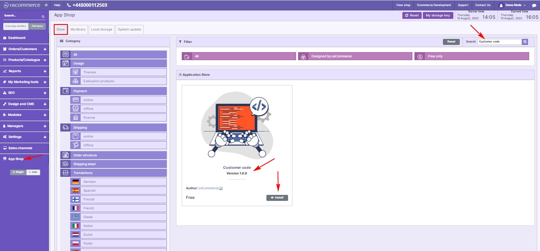540x251 pixels.
Task: Expand Orders/Customers with its plus sign
Action: tap(45, 49)
